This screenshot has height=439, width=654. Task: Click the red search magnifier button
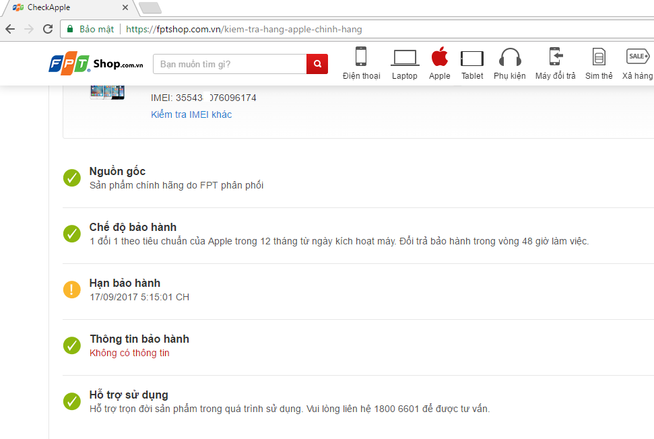coord(317,64)
